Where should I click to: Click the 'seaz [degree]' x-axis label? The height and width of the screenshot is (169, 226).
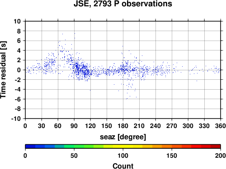click(x=123, y=137)
